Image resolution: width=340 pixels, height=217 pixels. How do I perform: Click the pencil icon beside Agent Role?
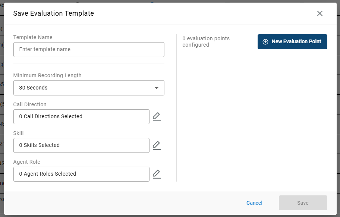pyautogui.click(x=157, y=174)
